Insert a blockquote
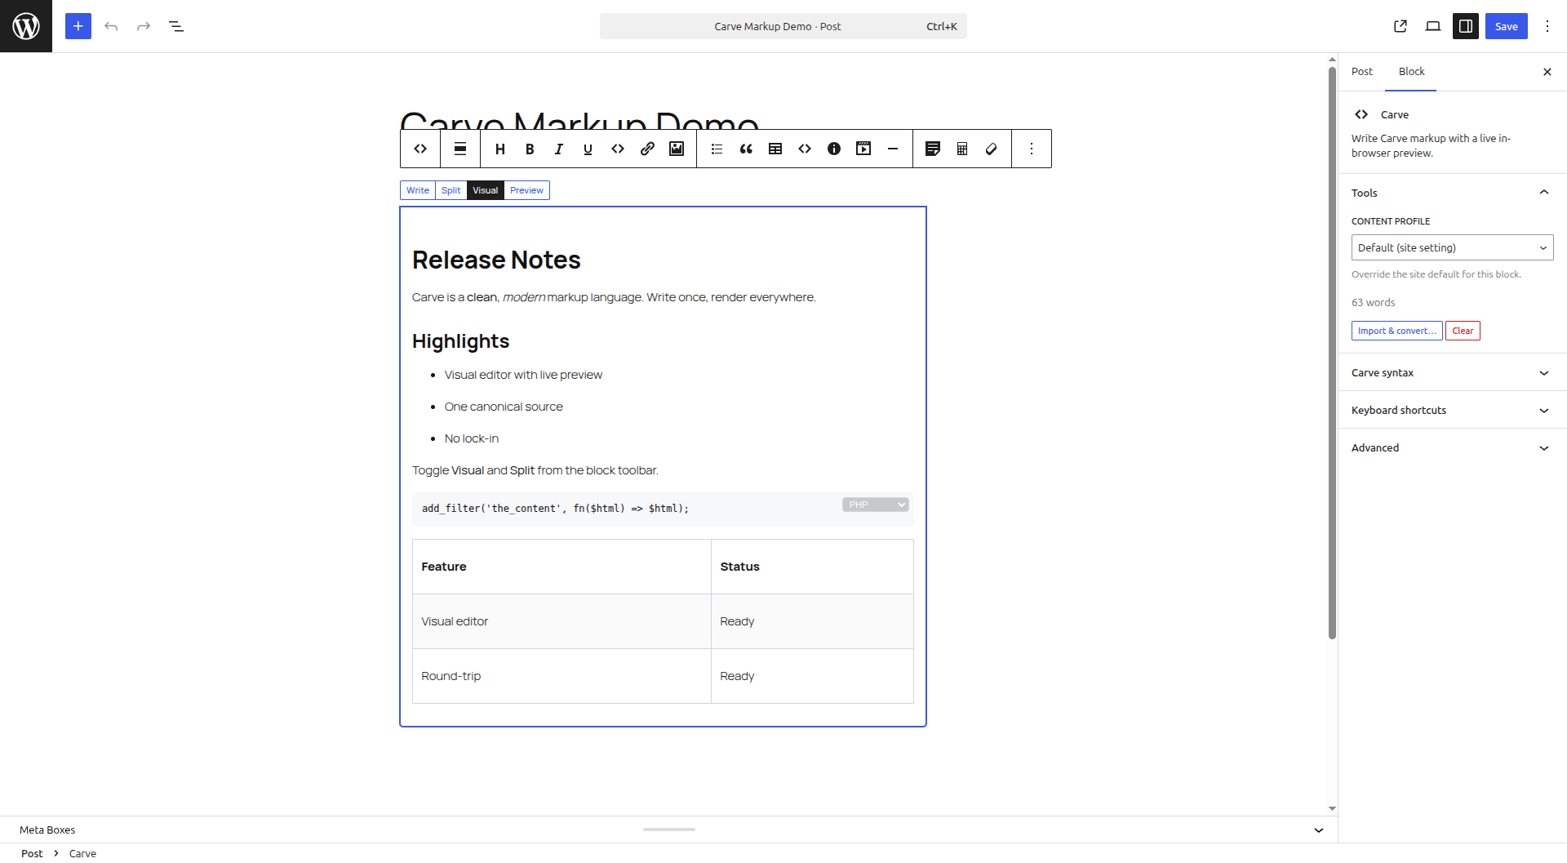1567x863 pixels. click(x=746, y=149)
